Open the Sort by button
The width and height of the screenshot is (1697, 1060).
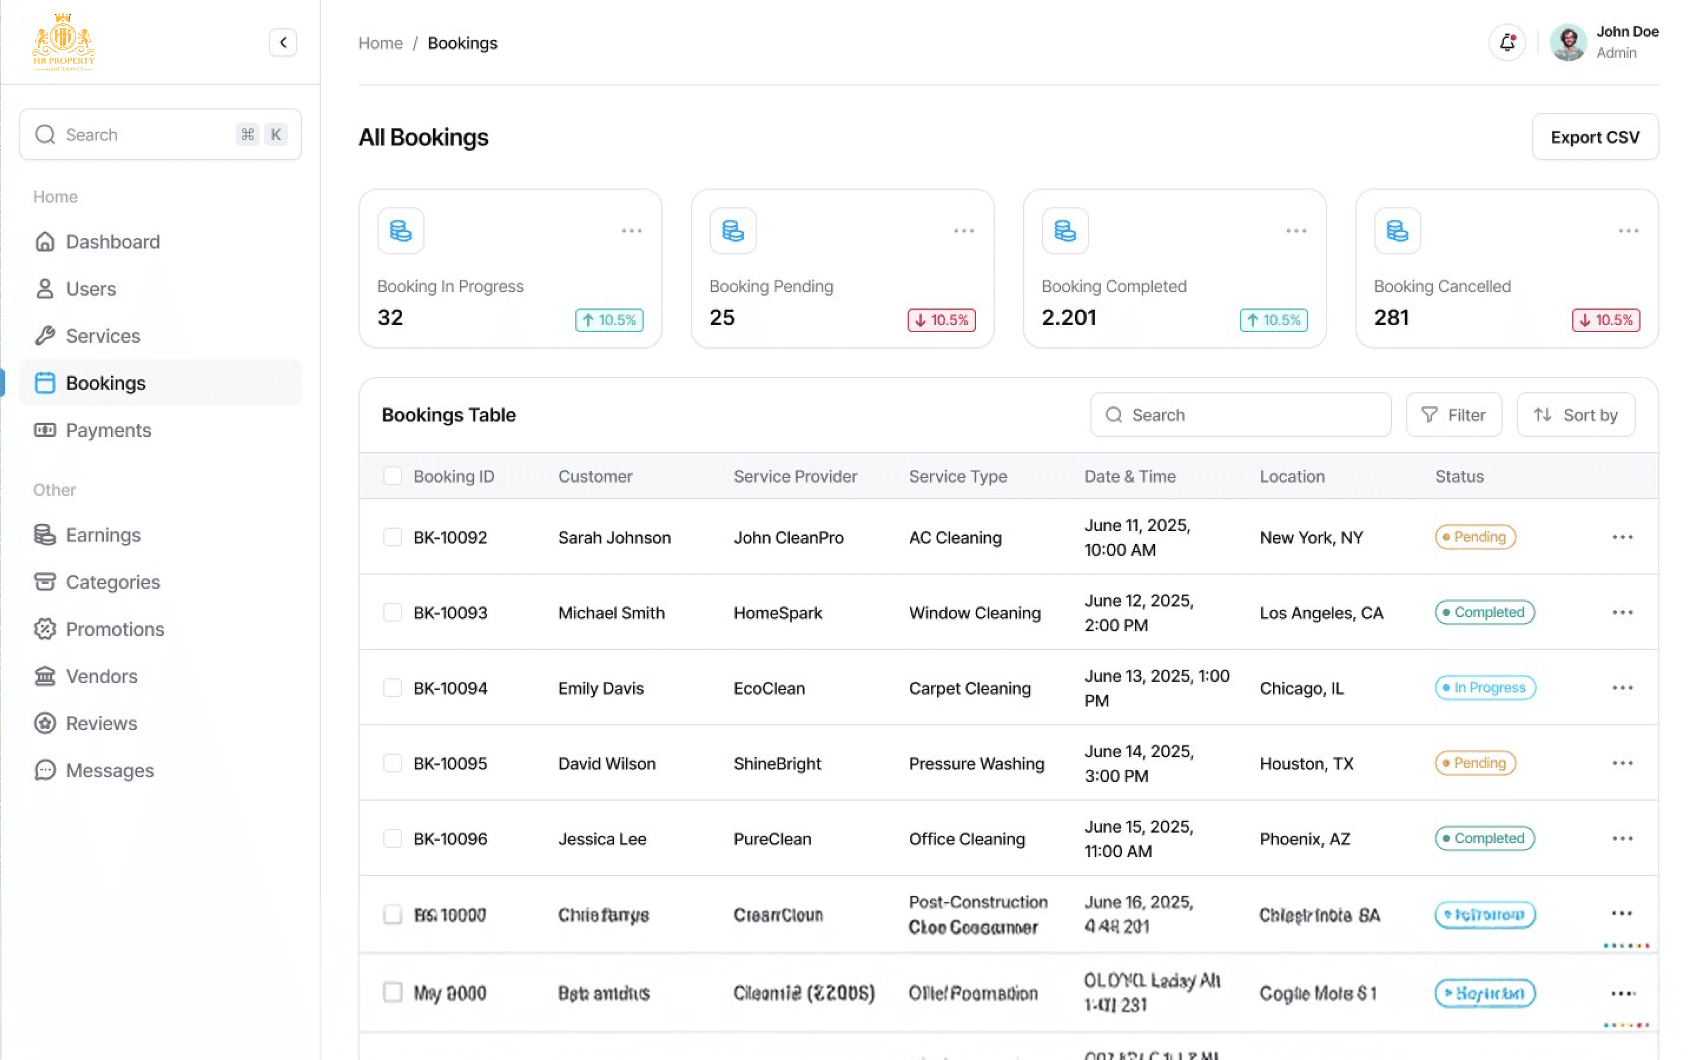[x=1575, y=414]
